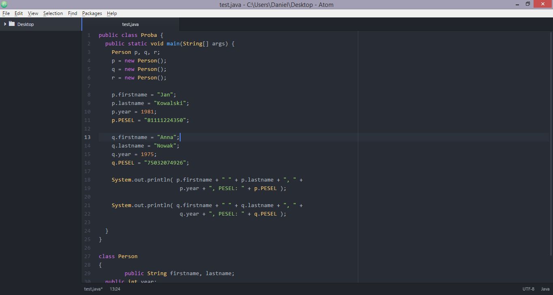This screenshot has width=553, height=295.
Task: Click the Atom app icon in title bar
Action: click(x=4, y=4)
